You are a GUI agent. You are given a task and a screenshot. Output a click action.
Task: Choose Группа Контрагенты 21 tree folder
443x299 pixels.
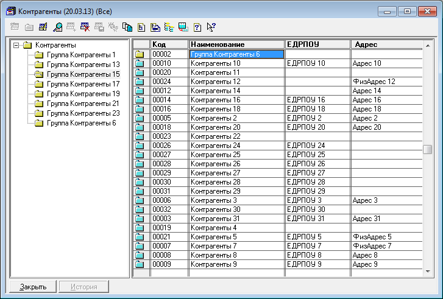[83, 104]
